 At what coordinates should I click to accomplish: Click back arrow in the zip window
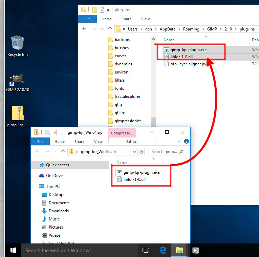pyautogui.click(x=37, y=151)
